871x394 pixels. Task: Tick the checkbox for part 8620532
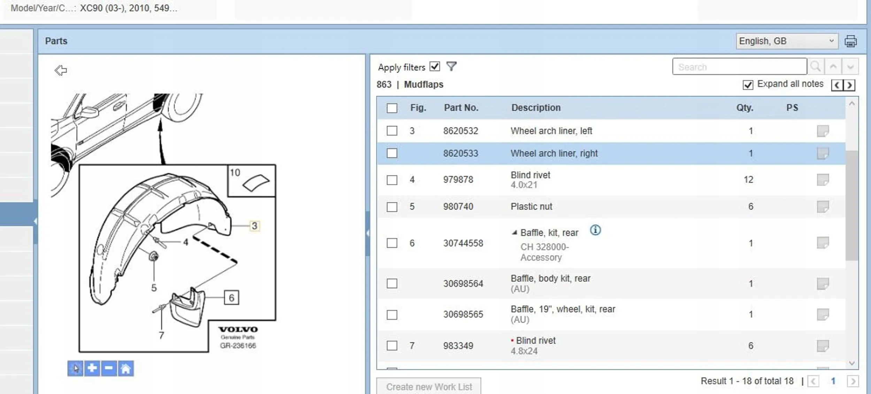coord(392,131)
